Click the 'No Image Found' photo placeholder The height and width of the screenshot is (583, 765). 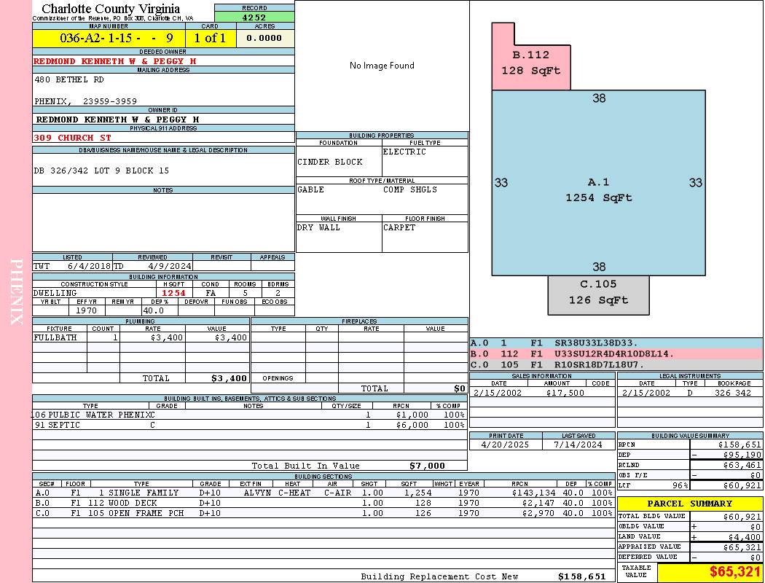pos(382,66)
